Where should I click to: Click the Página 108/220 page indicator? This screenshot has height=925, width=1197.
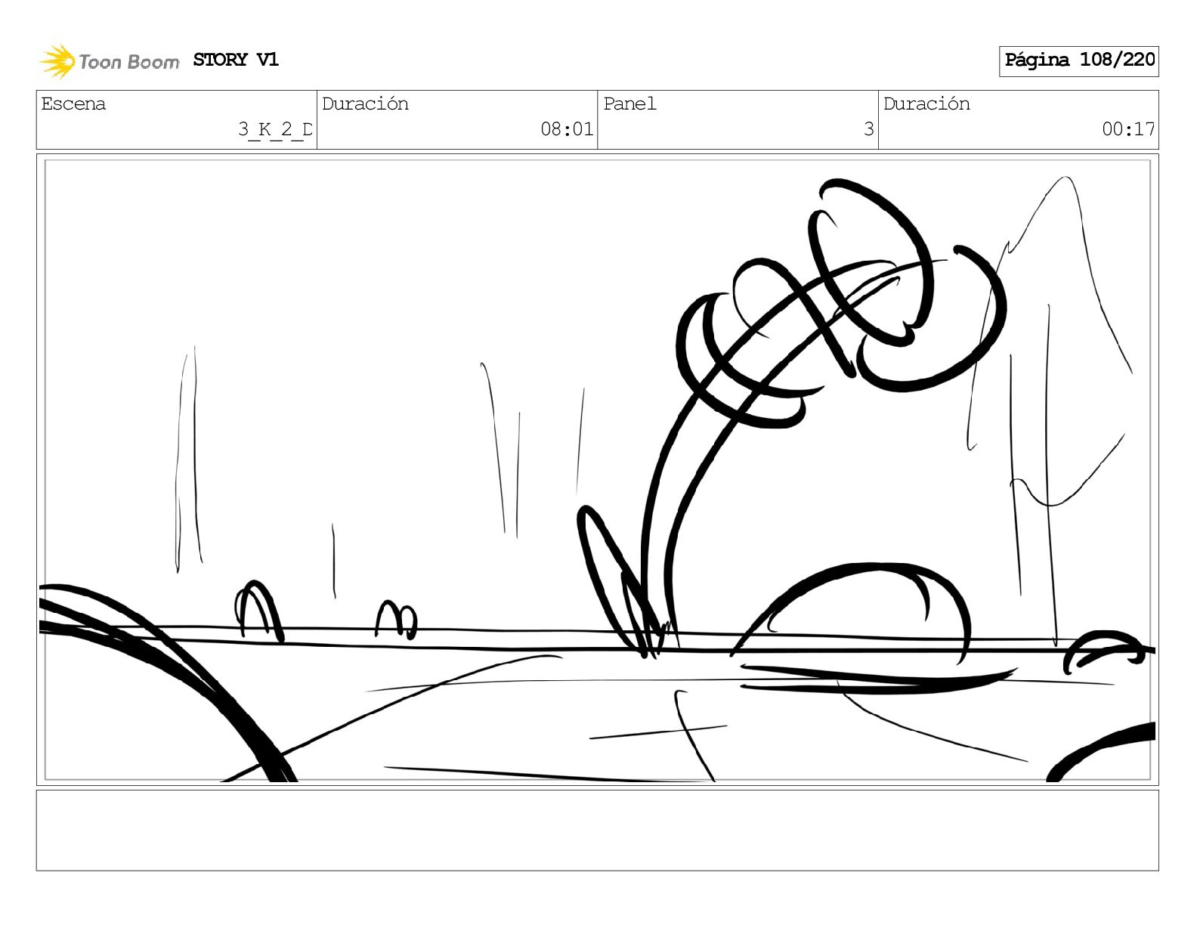coord(1078,60)
